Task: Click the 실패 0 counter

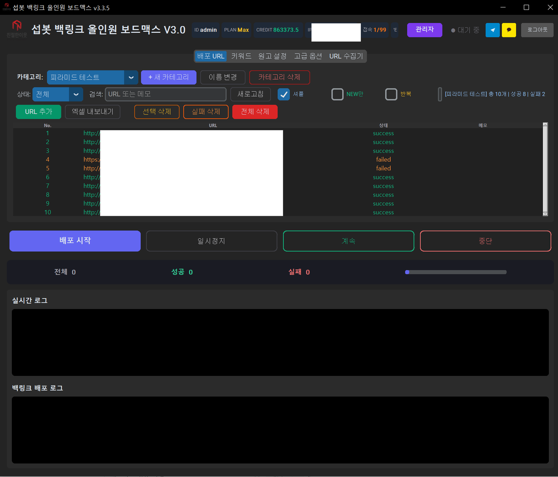Action: 299,272
